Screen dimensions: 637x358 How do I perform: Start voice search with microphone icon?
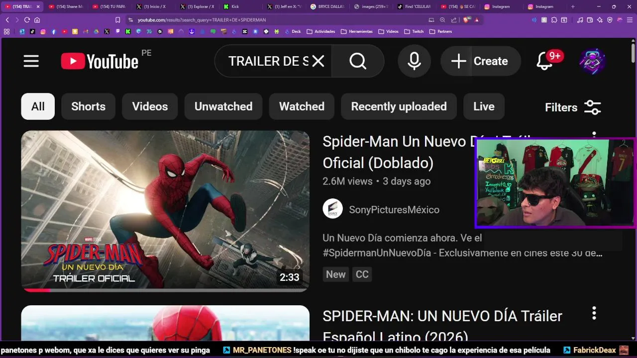tap(414, 61)
